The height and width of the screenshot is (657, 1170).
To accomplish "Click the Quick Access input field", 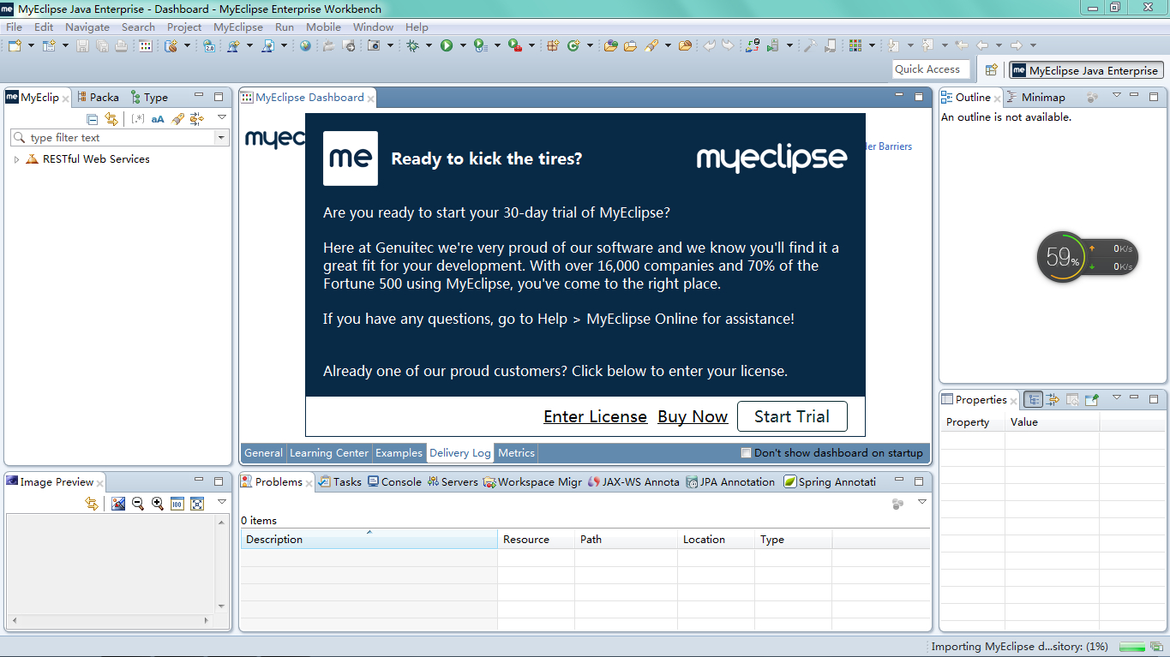I will 931,69.
